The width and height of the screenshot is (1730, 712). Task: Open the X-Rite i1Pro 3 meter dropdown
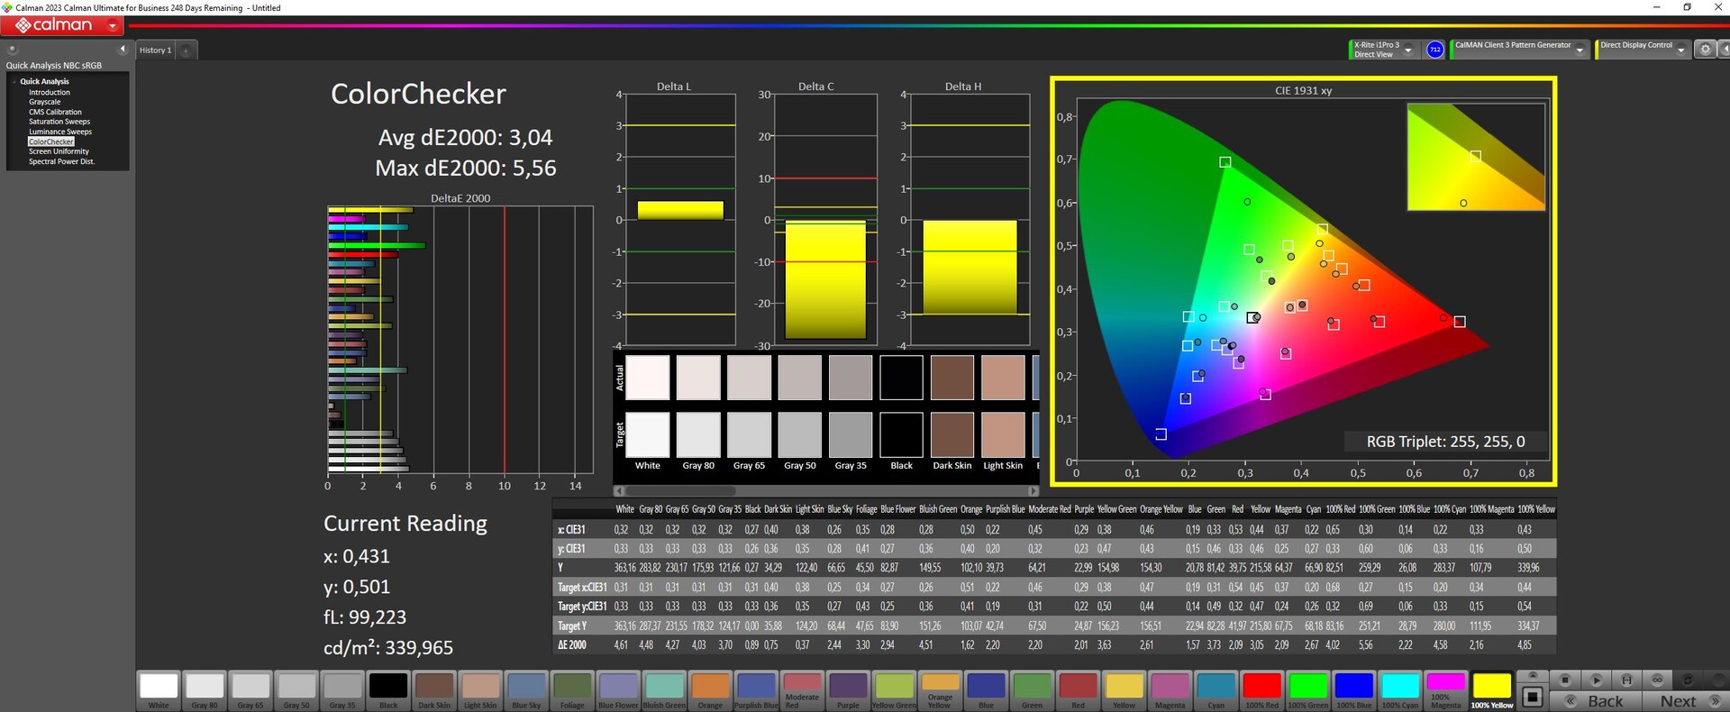point(1408,50)
